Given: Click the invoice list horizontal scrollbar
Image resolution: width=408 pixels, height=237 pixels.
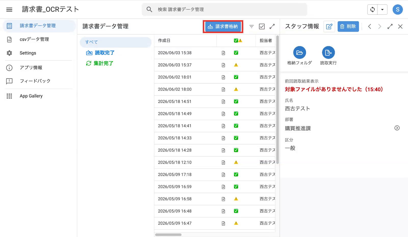Looking at the screenshot, I should pyautogui.click(x=168, y=235).
